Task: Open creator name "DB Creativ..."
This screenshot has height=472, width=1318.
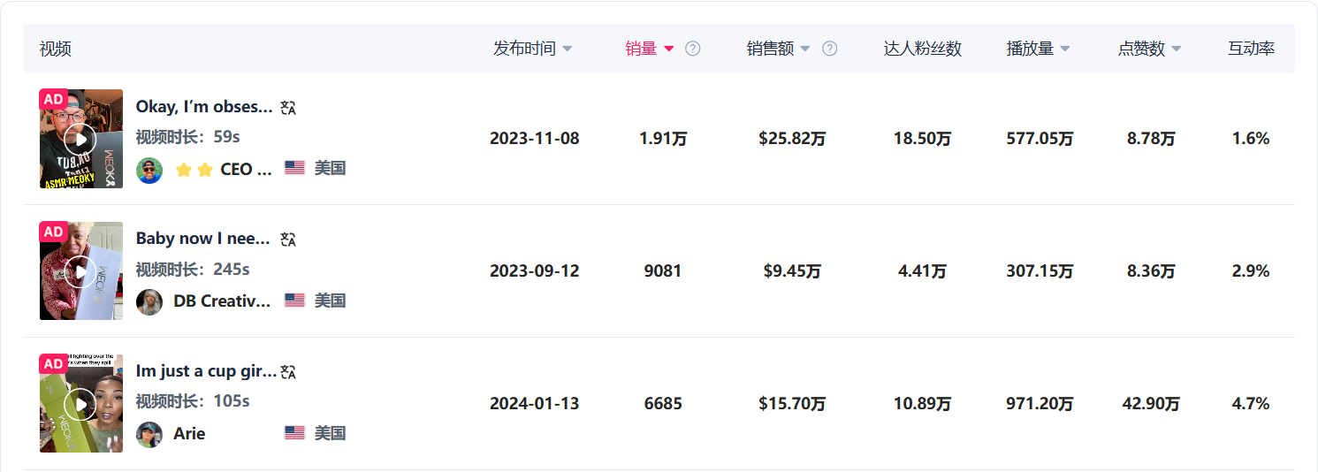Action: 222,301
